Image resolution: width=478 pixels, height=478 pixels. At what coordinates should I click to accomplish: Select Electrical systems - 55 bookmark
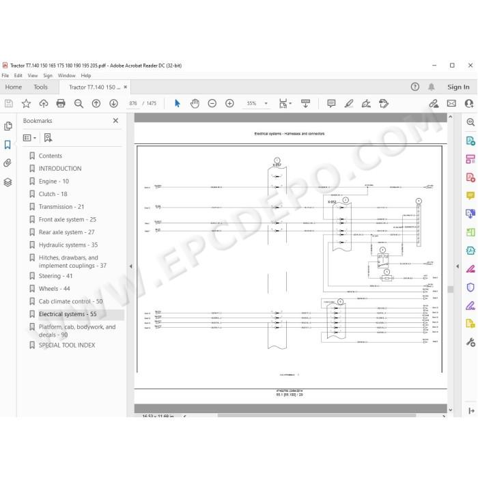pos(68,314)
